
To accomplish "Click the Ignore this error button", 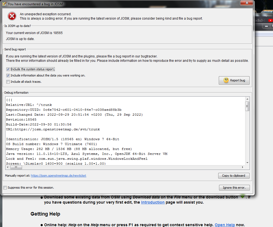I will [234, 188].
